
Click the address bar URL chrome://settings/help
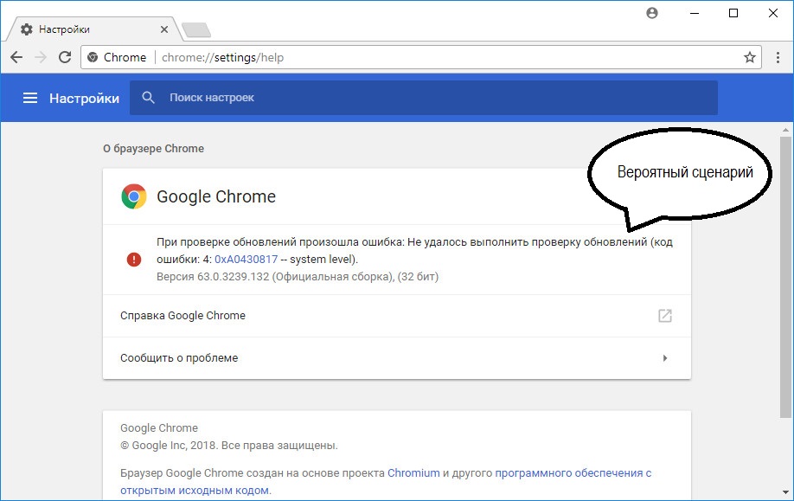(x=222, y=57)
